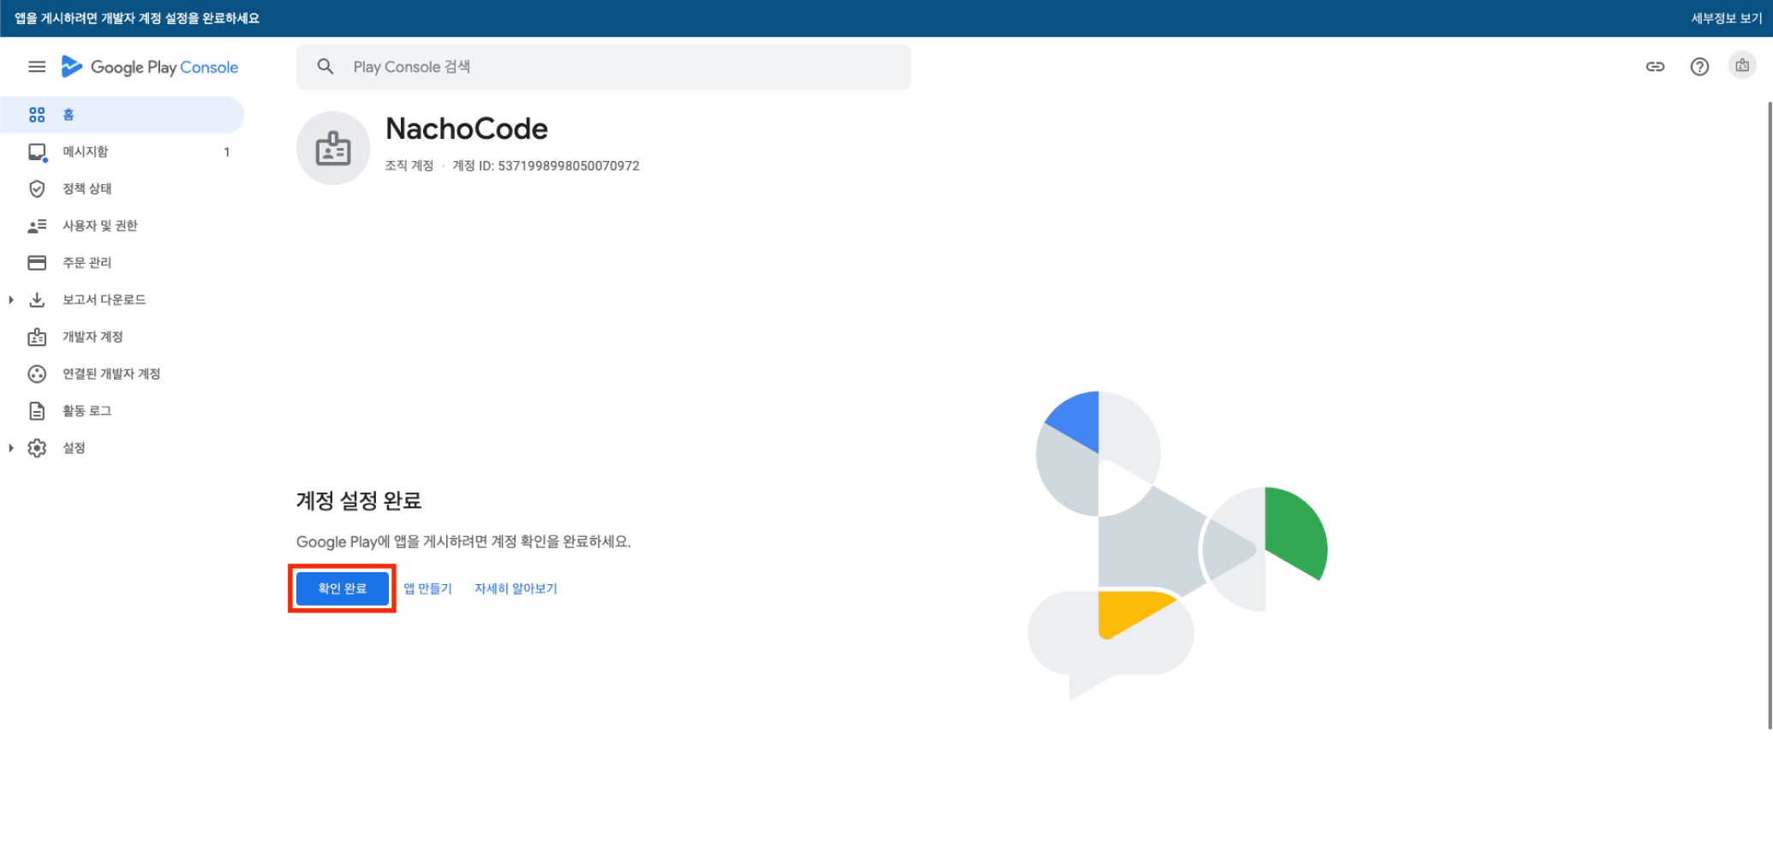Open 사용자 및 권한 in the sidebar
1773x848 pixels.
click(122, 225)
